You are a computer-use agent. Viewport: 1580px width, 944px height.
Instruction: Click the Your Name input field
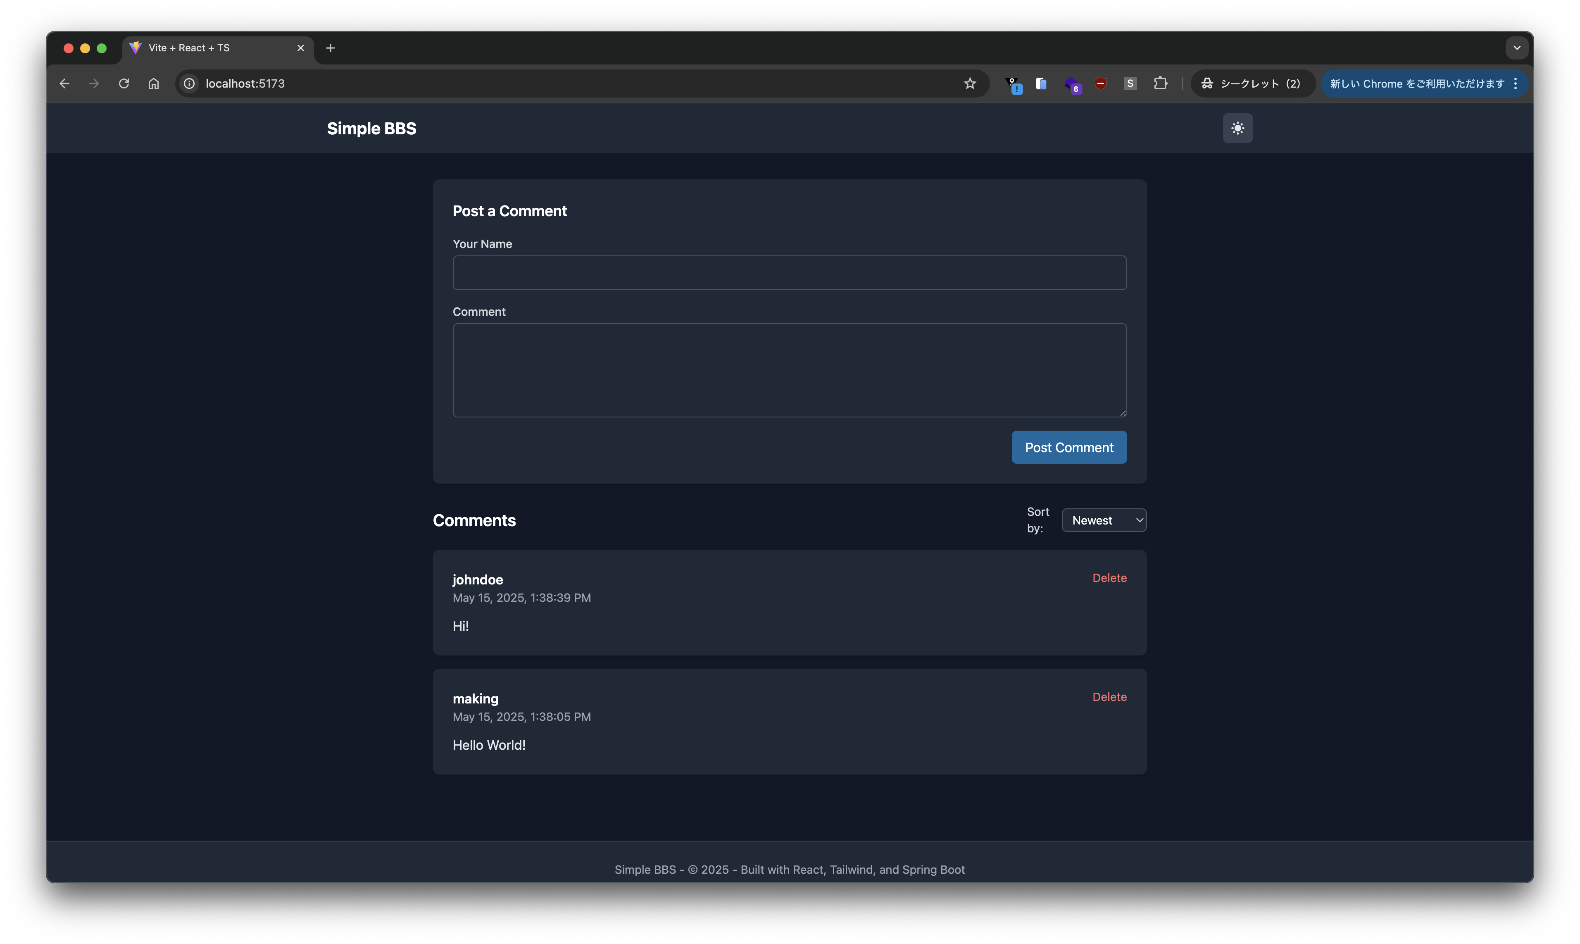789,273
